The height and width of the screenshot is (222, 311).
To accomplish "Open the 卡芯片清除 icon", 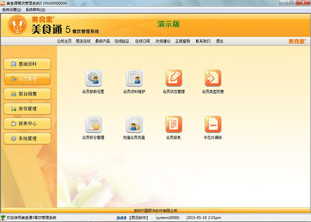I will (x=213, y=124).
